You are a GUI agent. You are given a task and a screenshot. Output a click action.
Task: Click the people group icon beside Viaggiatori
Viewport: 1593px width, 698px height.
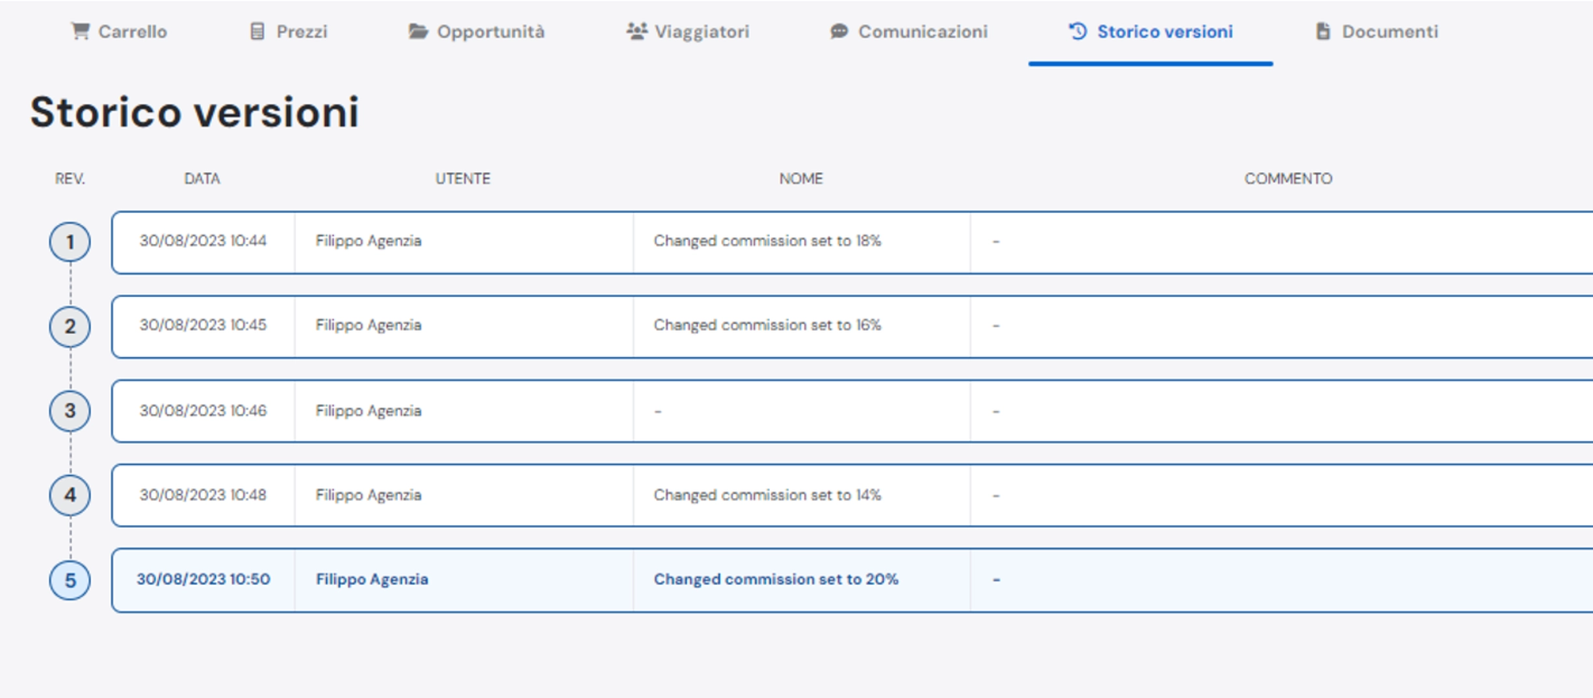point(637,31)
